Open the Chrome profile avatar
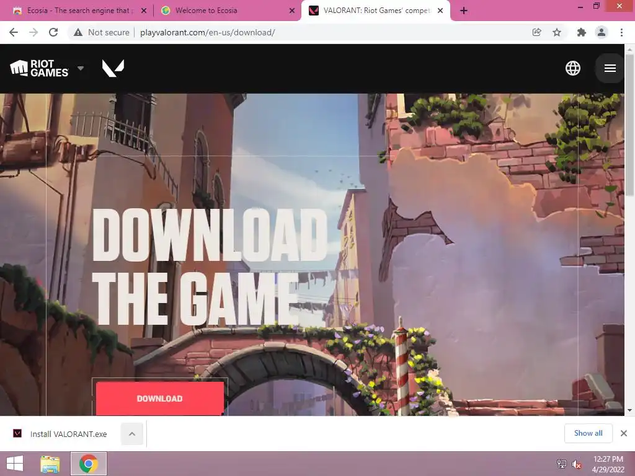The image size is (635, 476). tap(602, 32)
